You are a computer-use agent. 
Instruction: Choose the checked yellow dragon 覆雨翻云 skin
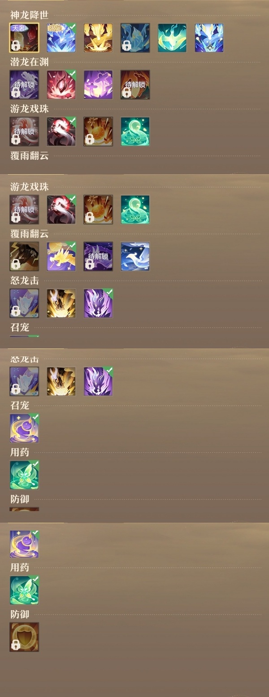[61, 256]
